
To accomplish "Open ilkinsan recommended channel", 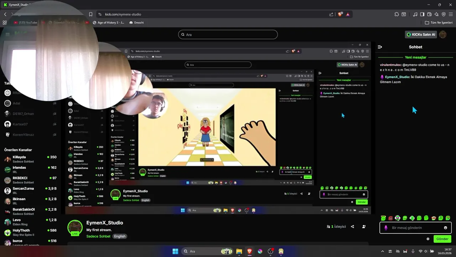I will tap(30, 201).
